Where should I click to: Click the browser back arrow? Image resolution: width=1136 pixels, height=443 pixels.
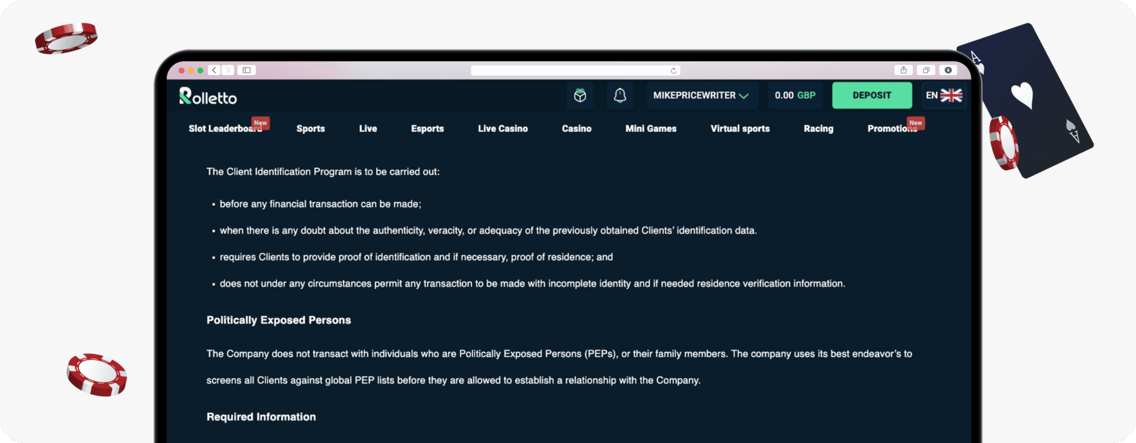(x=215, y=70)
